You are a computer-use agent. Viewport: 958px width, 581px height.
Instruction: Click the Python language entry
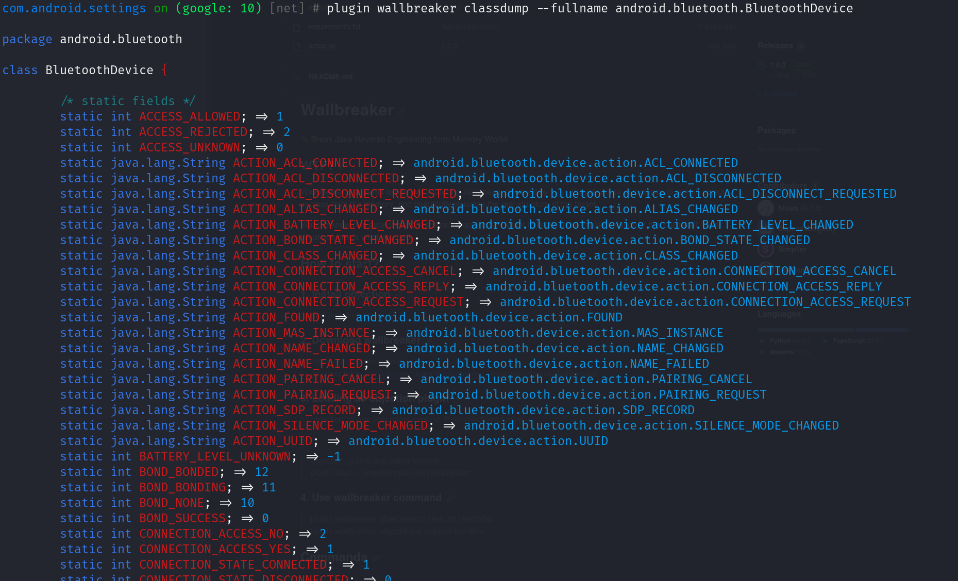(x=780, y=341)
